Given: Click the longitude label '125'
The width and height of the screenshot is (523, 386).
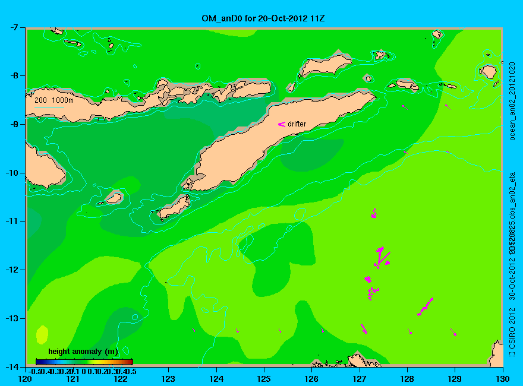Looking at the screenshot, I should pos(264,379).
